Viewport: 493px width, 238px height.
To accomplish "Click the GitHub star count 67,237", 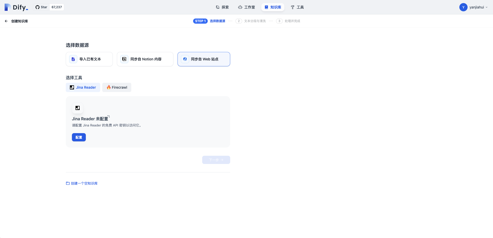I will point(57,7).
